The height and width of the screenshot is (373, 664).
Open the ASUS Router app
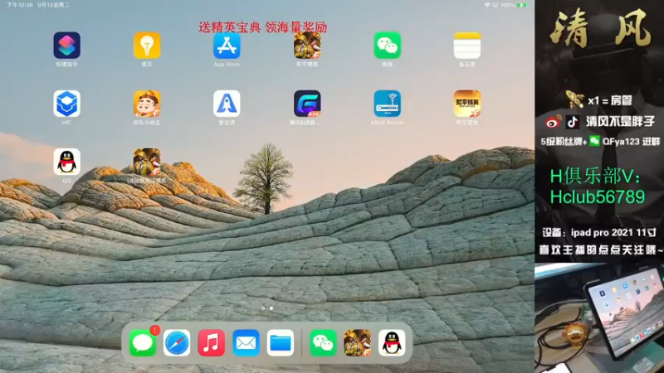click(387, 104)
